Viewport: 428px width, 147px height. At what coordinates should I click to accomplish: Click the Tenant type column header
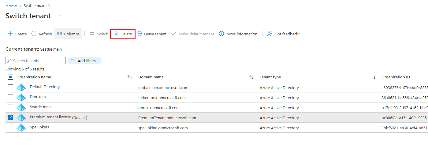point(270,77)
